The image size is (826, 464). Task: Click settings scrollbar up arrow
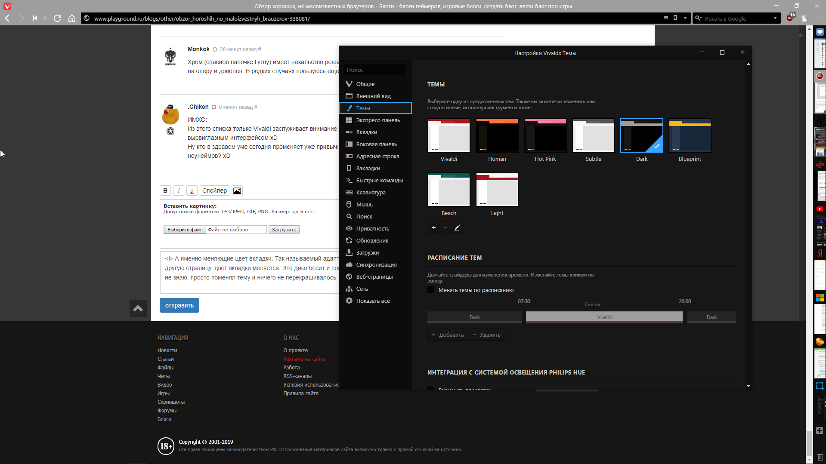click(749, 64)
